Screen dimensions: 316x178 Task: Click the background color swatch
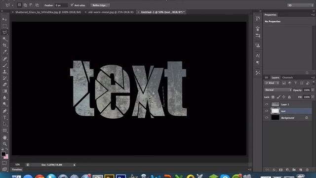[6, 157]
